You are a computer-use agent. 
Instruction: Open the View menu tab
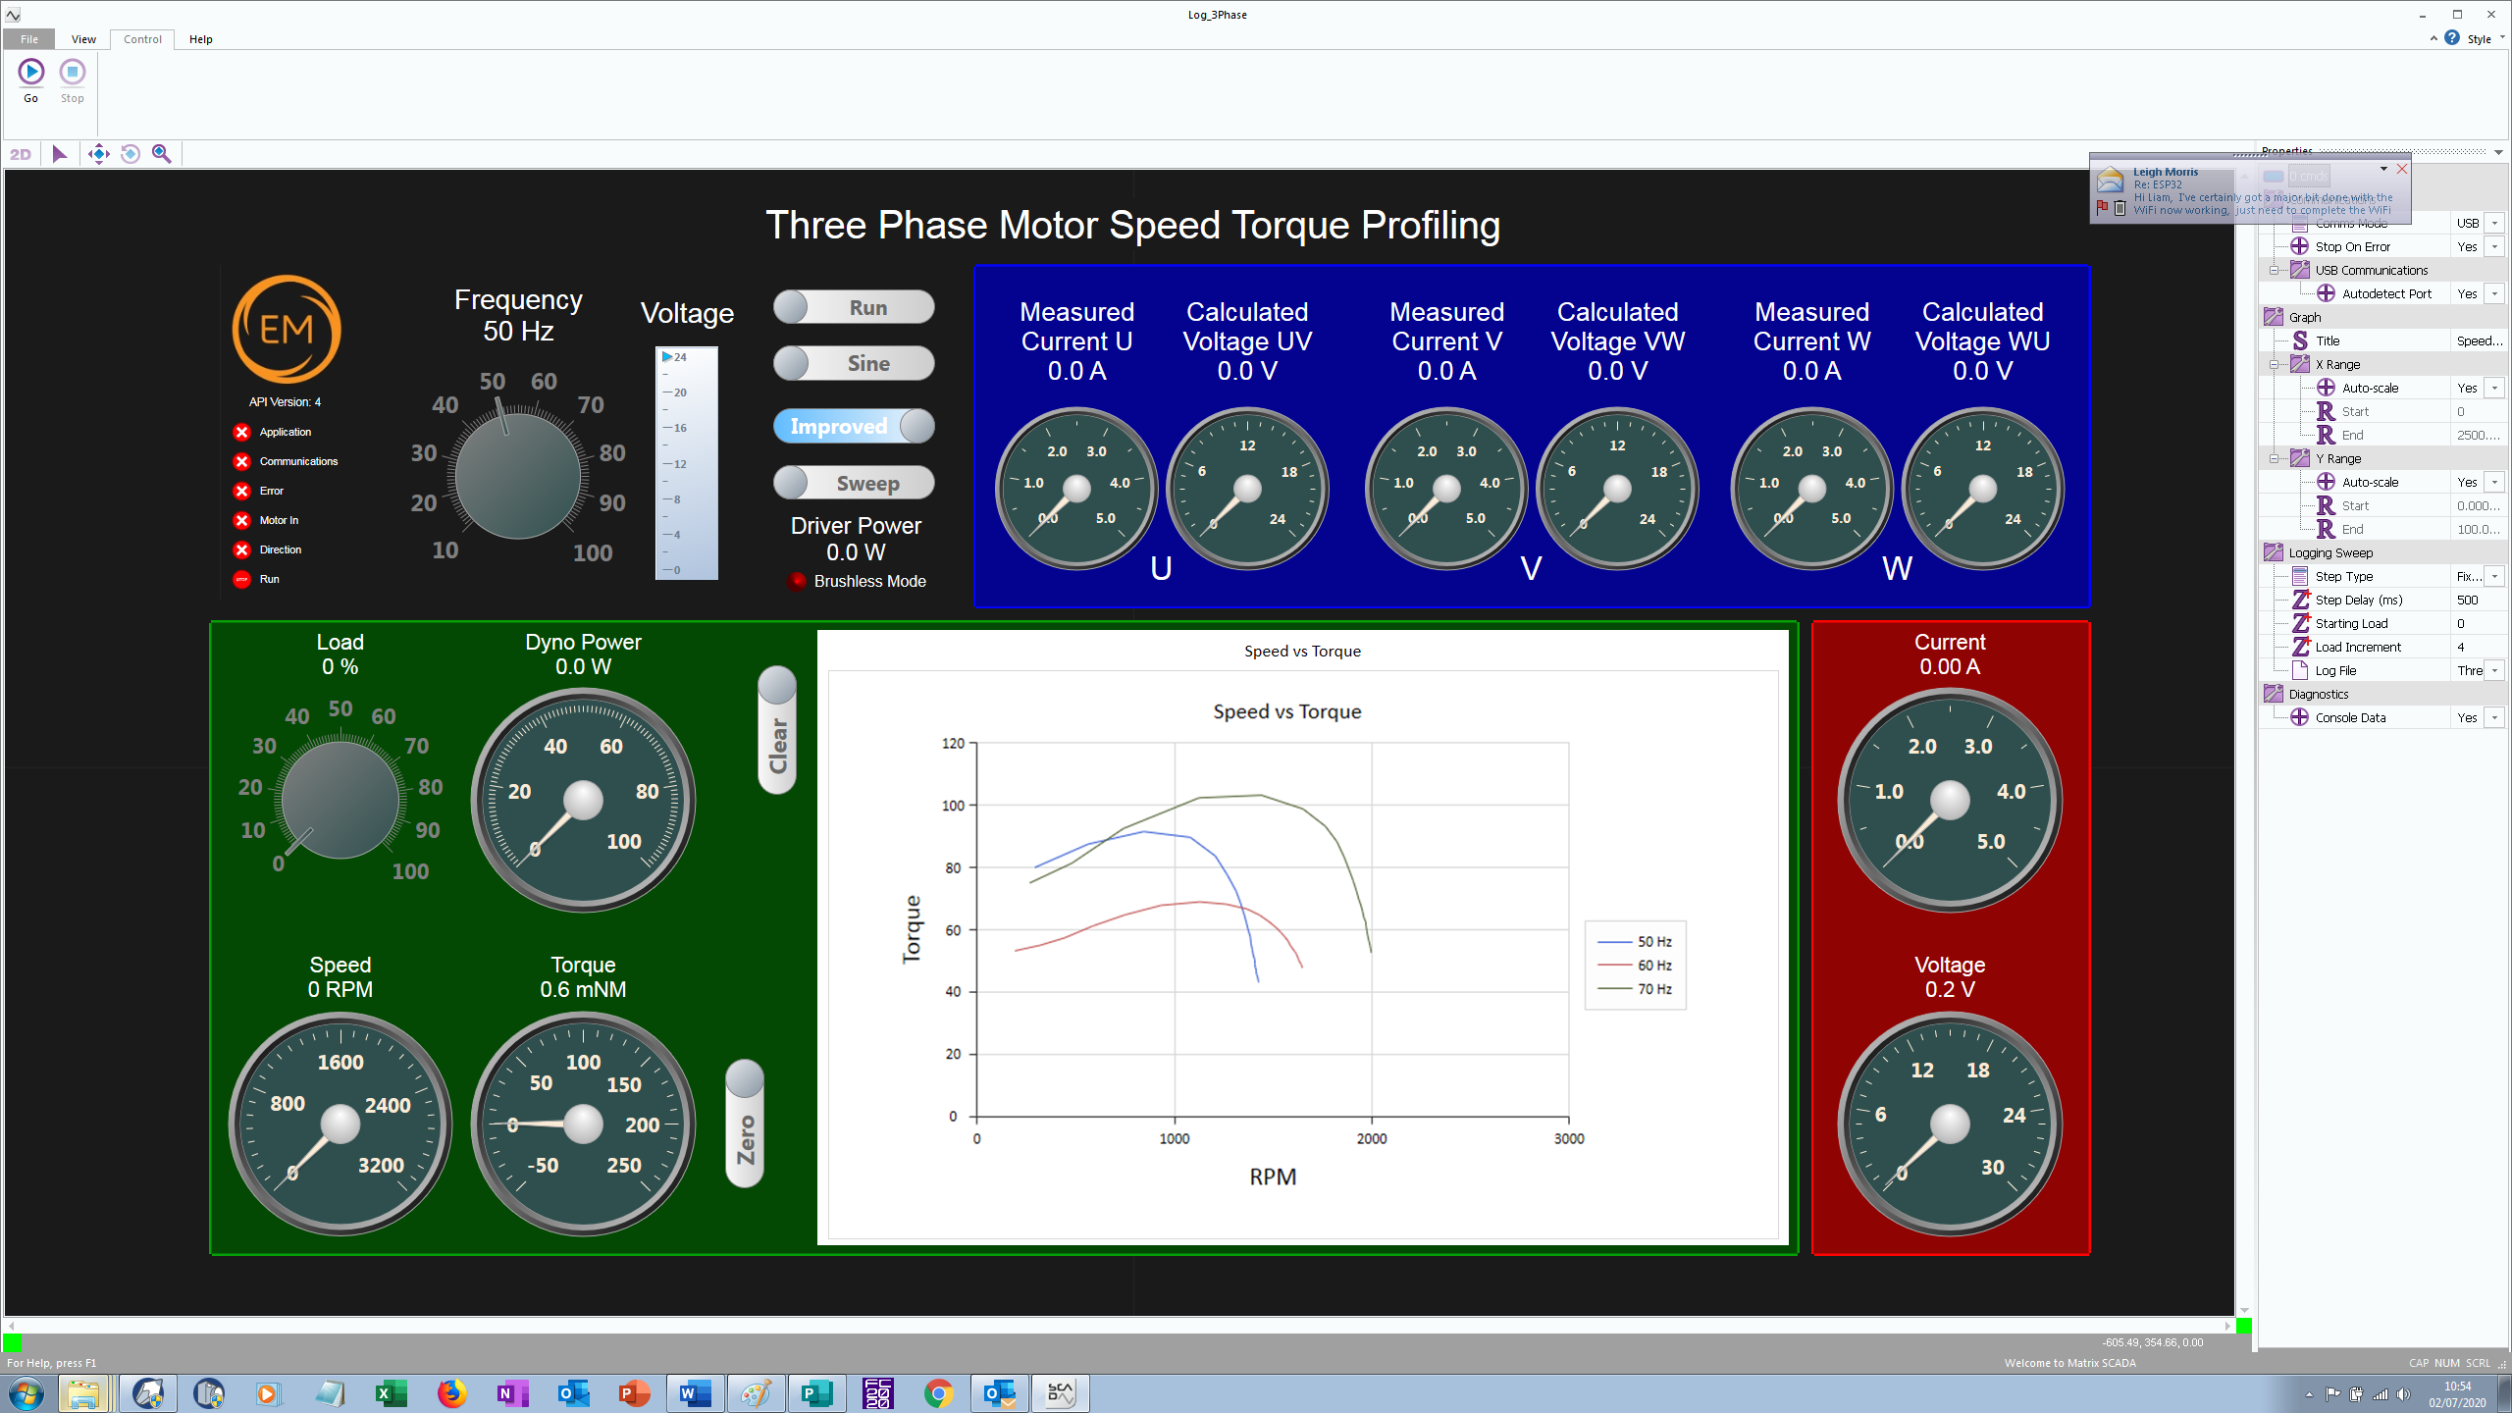83,39
